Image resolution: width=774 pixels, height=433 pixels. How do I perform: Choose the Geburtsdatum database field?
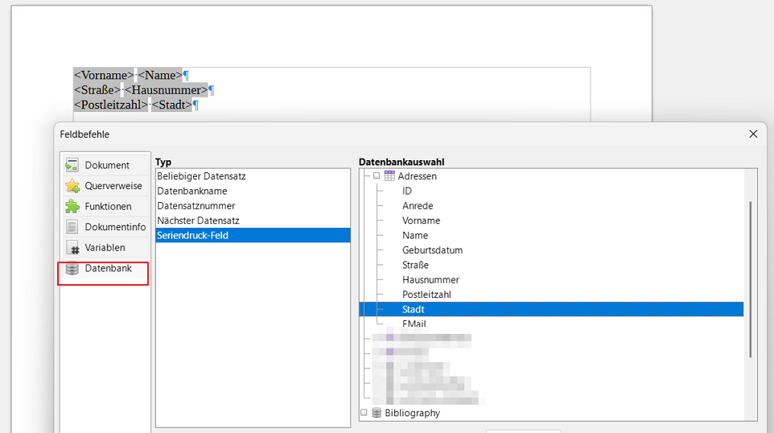(432, 250)
